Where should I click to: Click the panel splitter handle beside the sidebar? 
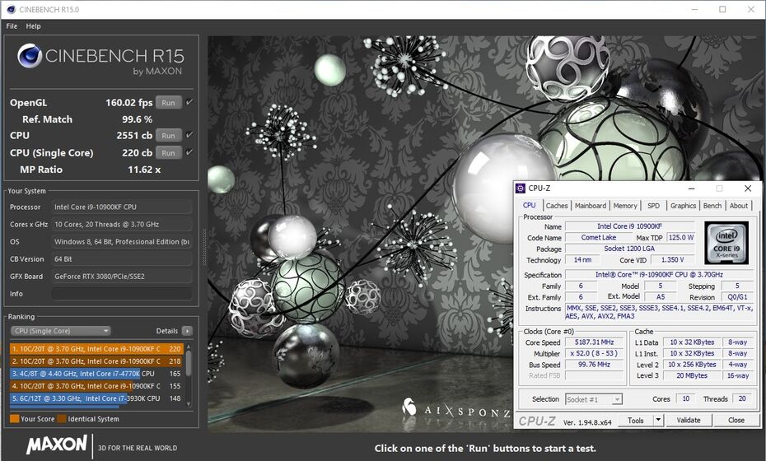(x=203, y=247)
